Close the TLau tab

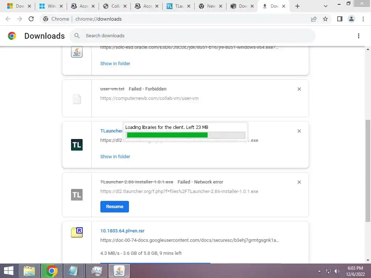[188, 6]
